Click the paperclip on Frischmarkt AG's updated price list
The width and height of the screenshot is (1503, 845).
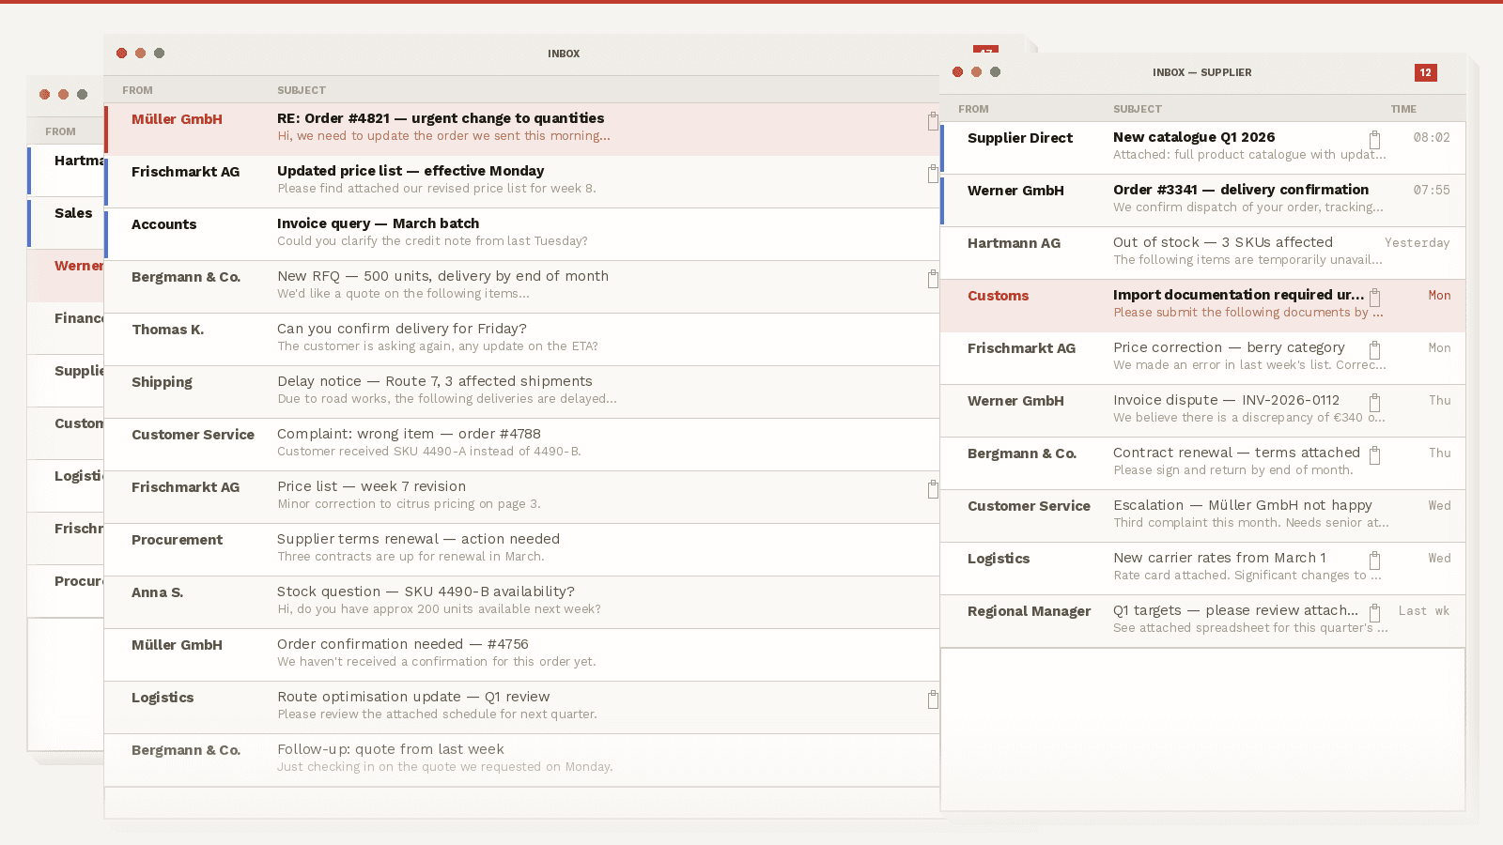(932, 173)
